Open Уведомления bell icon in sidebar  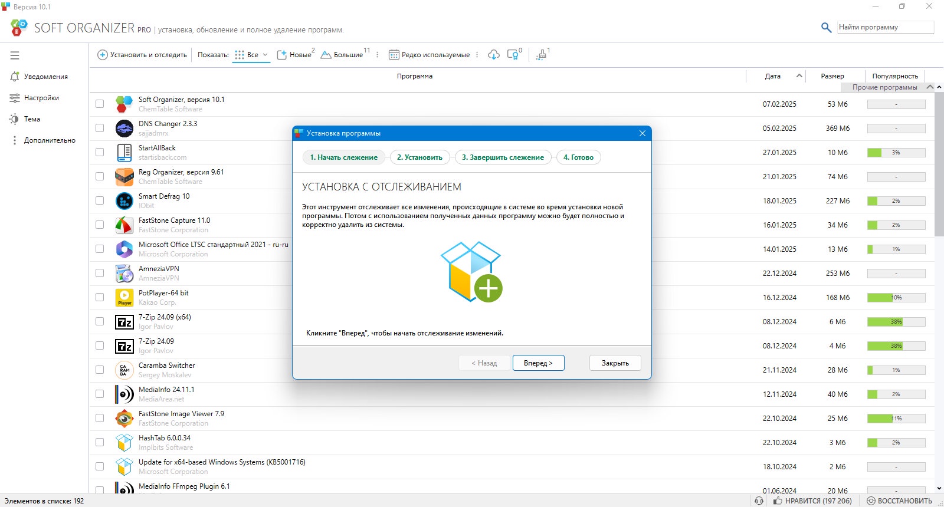(x=15, y=77)
